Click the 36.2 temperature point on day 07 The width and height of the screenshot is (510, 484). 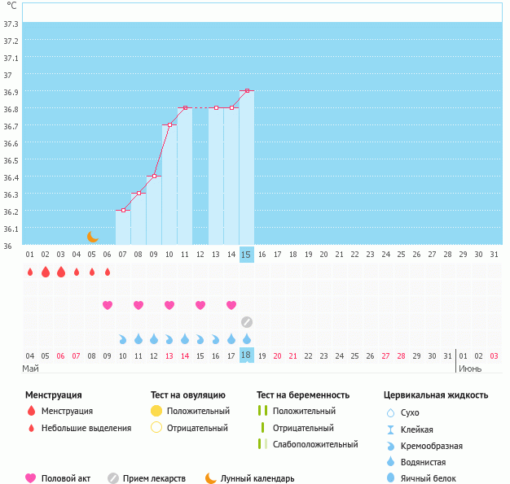point(123,211)
